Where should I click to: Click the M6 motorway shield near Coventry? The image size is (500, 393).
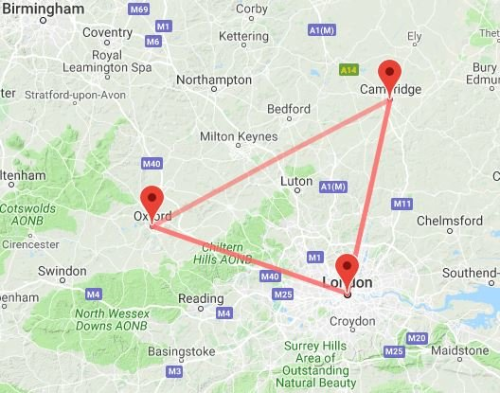(153, 42)
